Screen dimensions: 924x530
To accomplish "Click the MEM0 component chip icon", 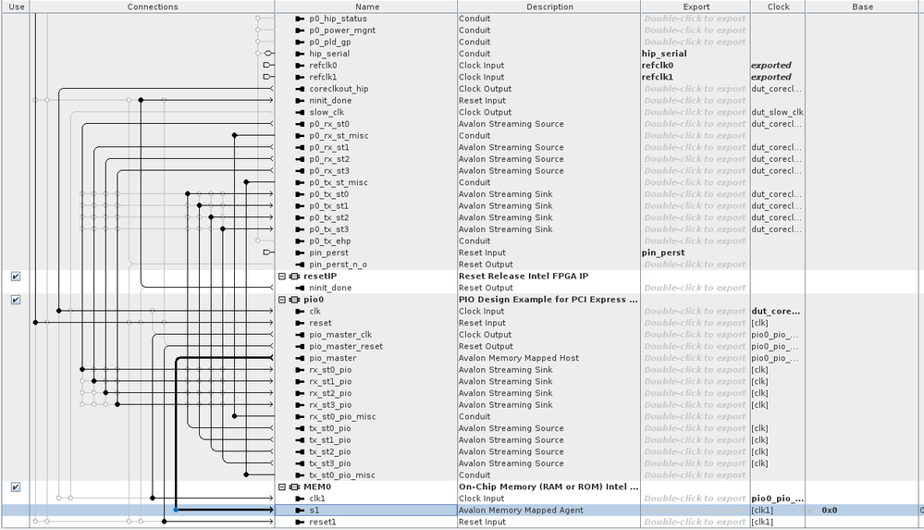I will coord(294,487).
